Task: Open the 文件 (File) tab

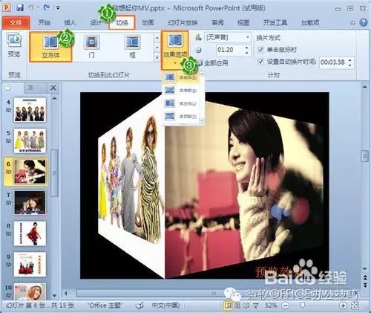Action: pos(16,23)
